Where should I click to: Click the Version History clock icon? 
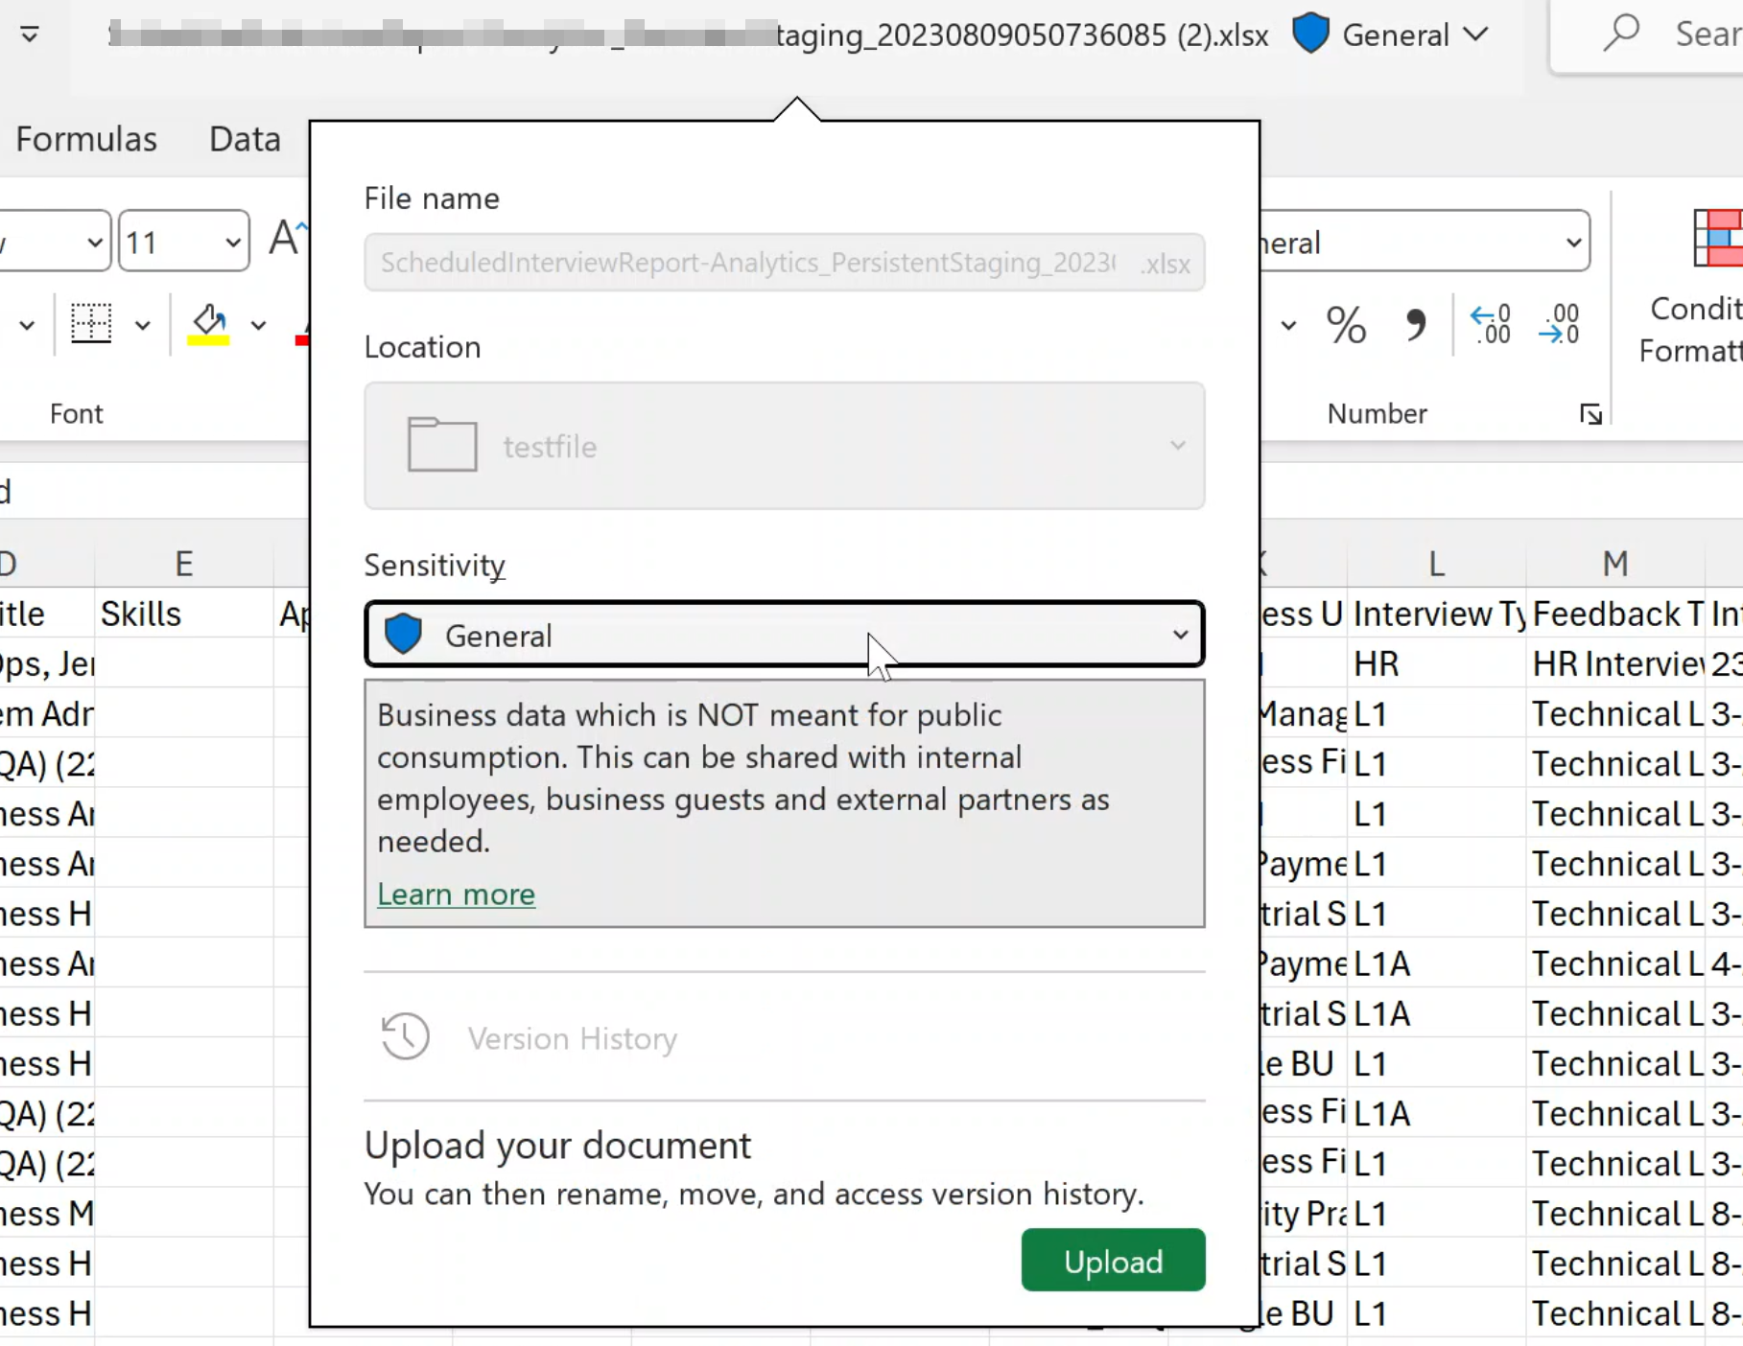405,1036
